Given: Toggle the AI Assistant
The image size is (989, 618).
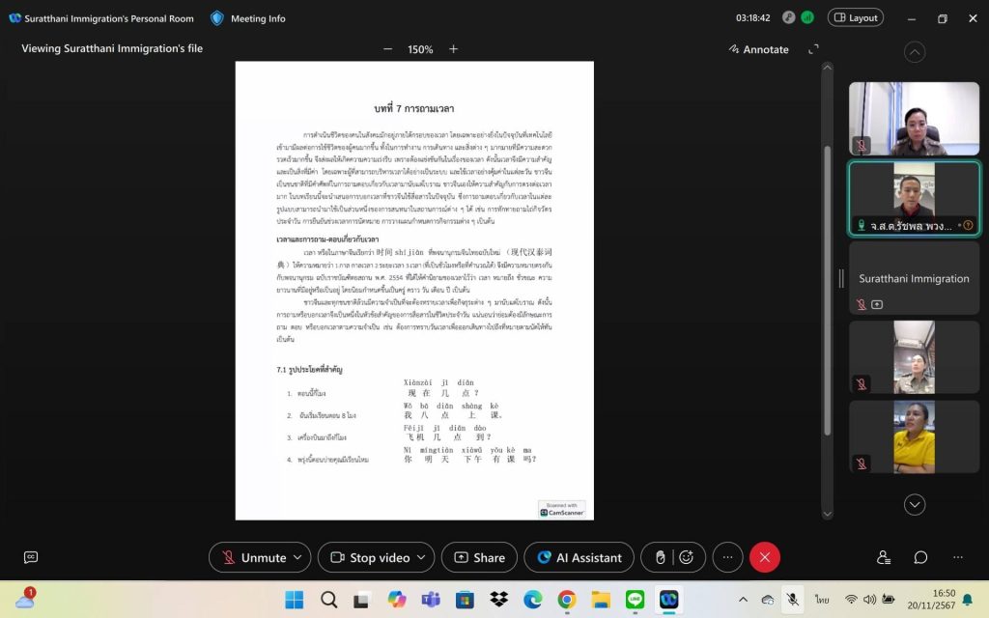Looking at the screenshot, I should (579, 557).
